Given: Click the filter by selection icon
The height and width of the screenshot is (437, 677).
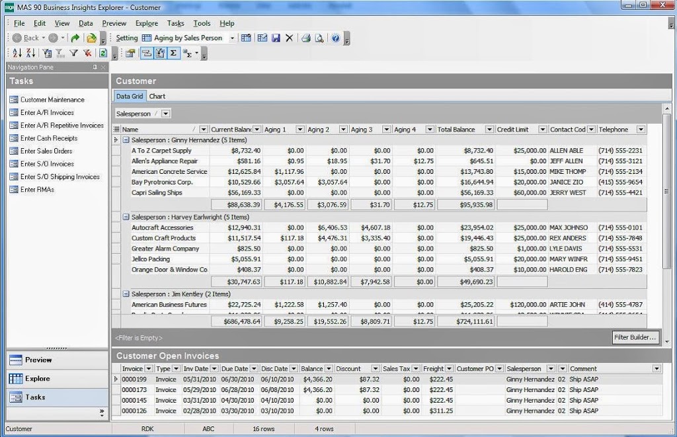Looking at the screenshot, I should pos(47,53).
